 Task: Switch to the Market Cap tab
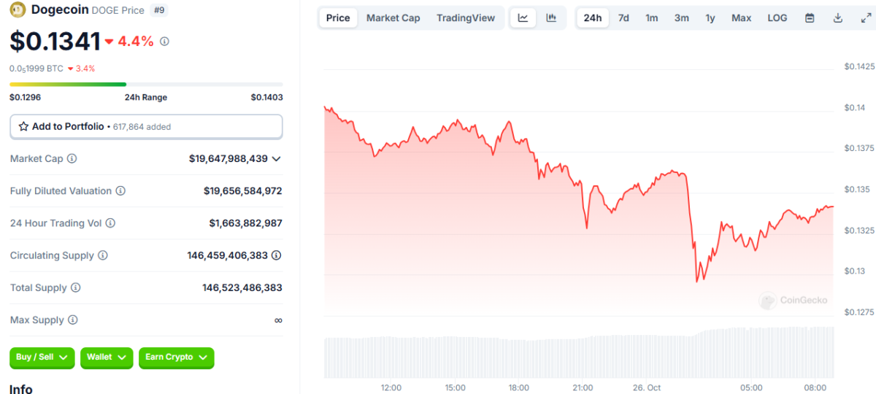[393, 18]
